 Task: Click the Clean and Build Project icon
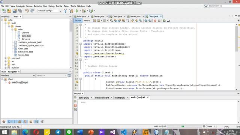71,11
